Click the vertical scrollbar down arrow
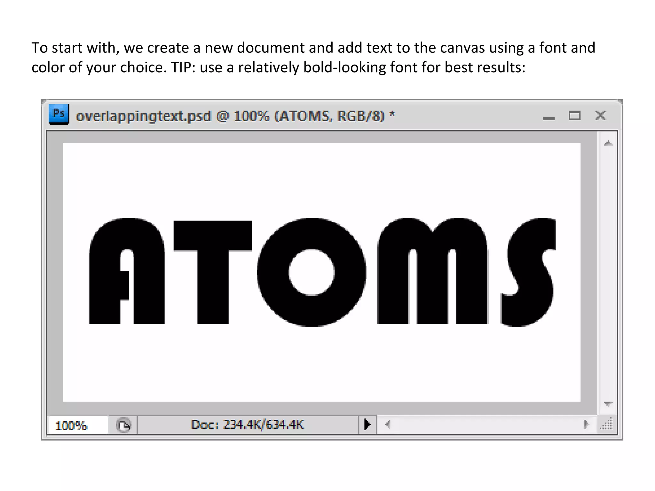This screenshot has height=491, width=655. click(x=608, y=404)
